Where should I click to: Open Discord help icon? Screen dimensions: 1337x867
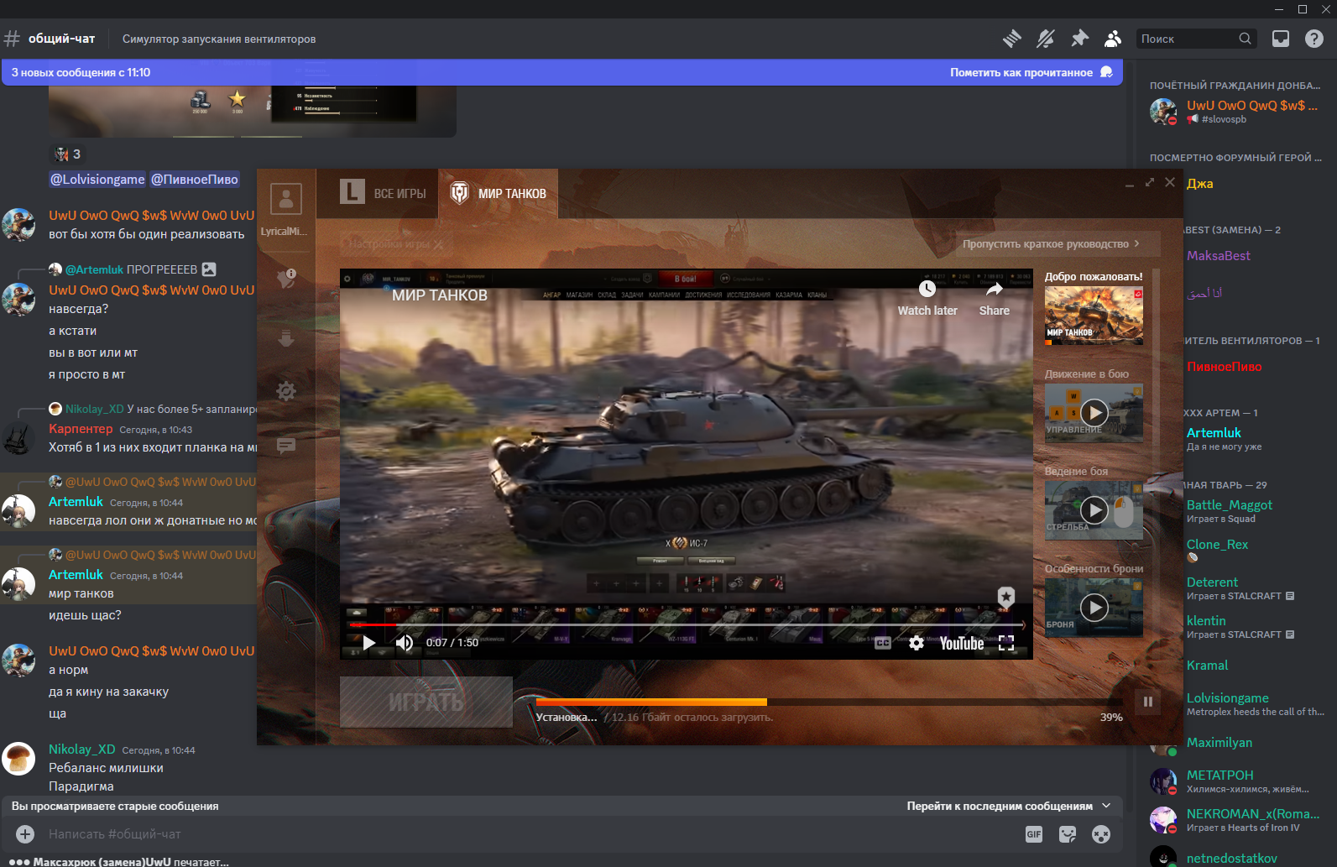tap(1314, 39)
